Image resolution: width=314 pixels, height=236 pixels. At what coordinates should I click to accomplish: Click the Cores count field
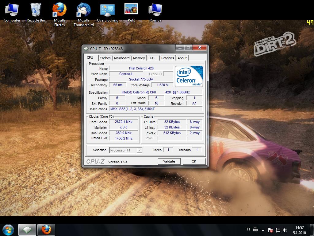pyautogui.click(x=168, y=150)
